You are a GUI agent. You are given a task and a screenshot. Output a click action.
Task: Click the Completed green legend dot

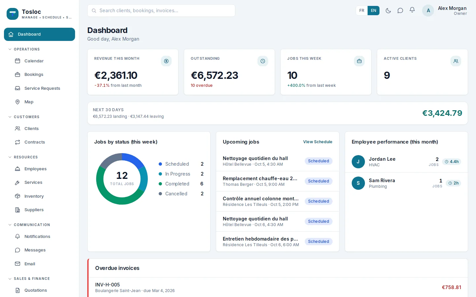click(x=160, y=184)
